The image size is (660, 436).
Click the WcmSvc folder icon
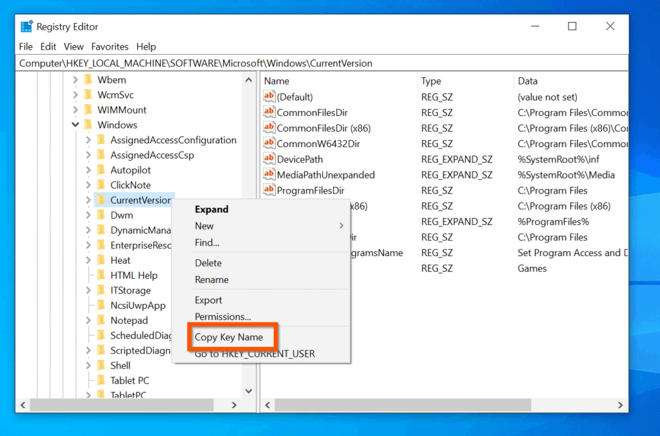tap(88, 95)
